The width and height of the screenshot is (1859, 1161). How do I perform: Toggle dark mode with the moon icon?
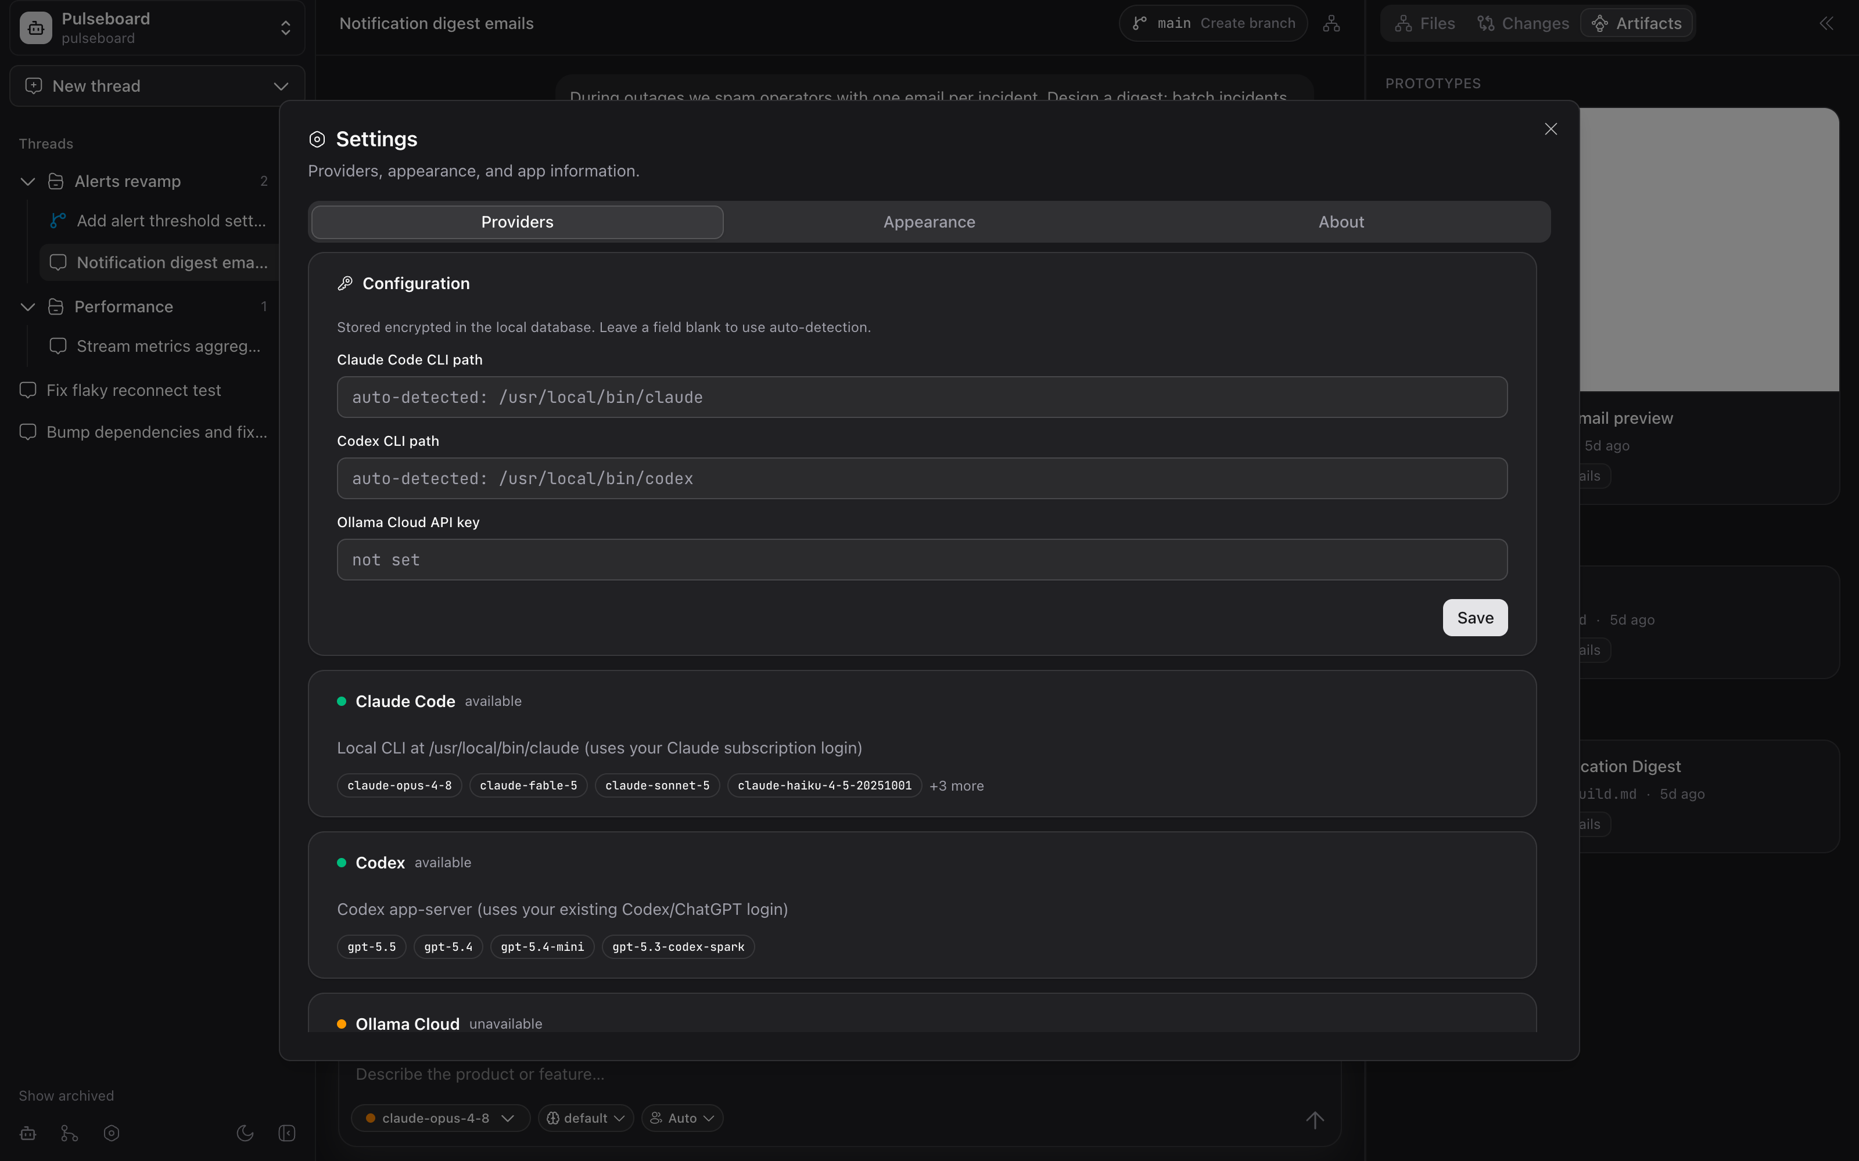pyautogui.click(x=245, y=1133)
